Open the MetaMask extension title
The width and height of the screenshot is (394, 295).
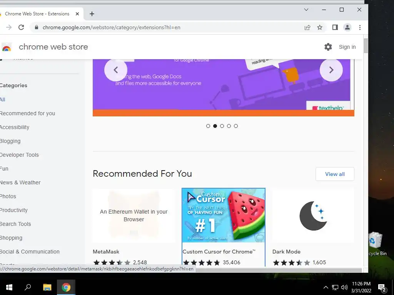tap(106, 252)
